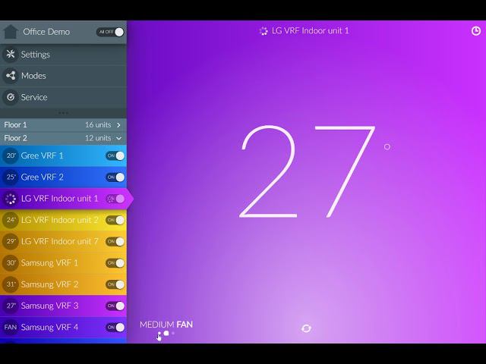Screen dimensions: 486x364
Task: Click the LG VRF Indoor unit 1 header title
Action: click(x=311, y=31)
